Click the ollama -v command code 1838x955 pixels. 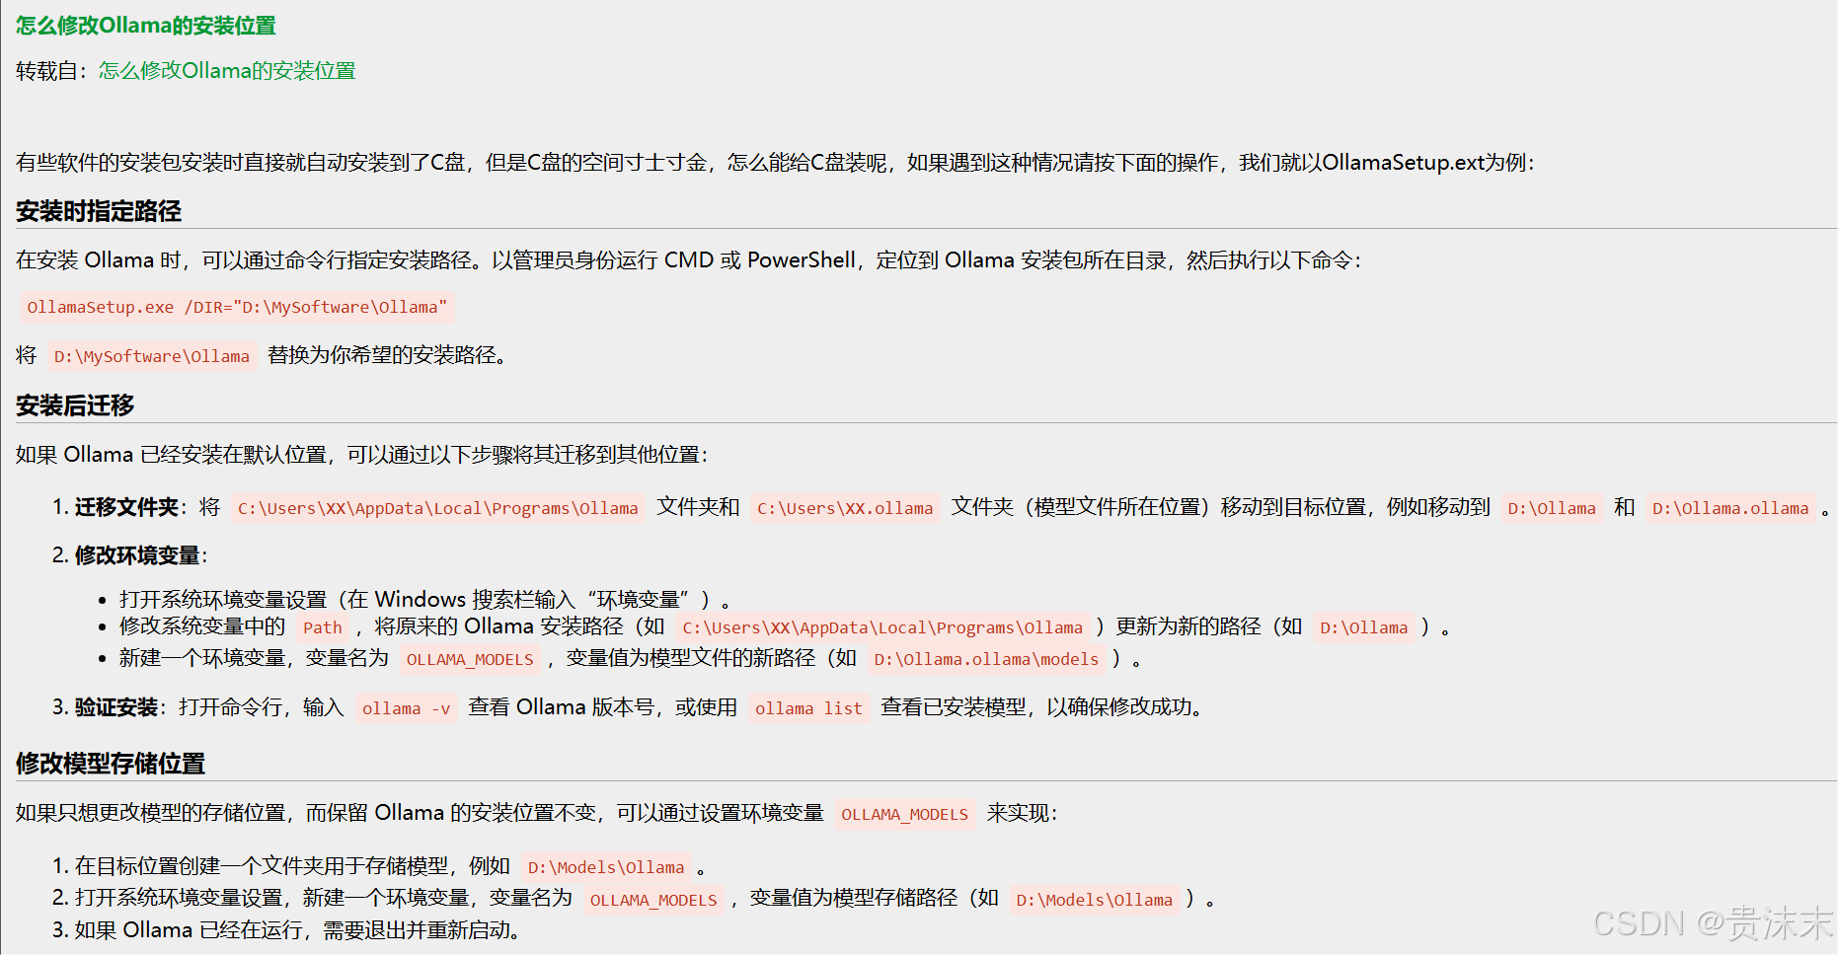pos(406,708)
